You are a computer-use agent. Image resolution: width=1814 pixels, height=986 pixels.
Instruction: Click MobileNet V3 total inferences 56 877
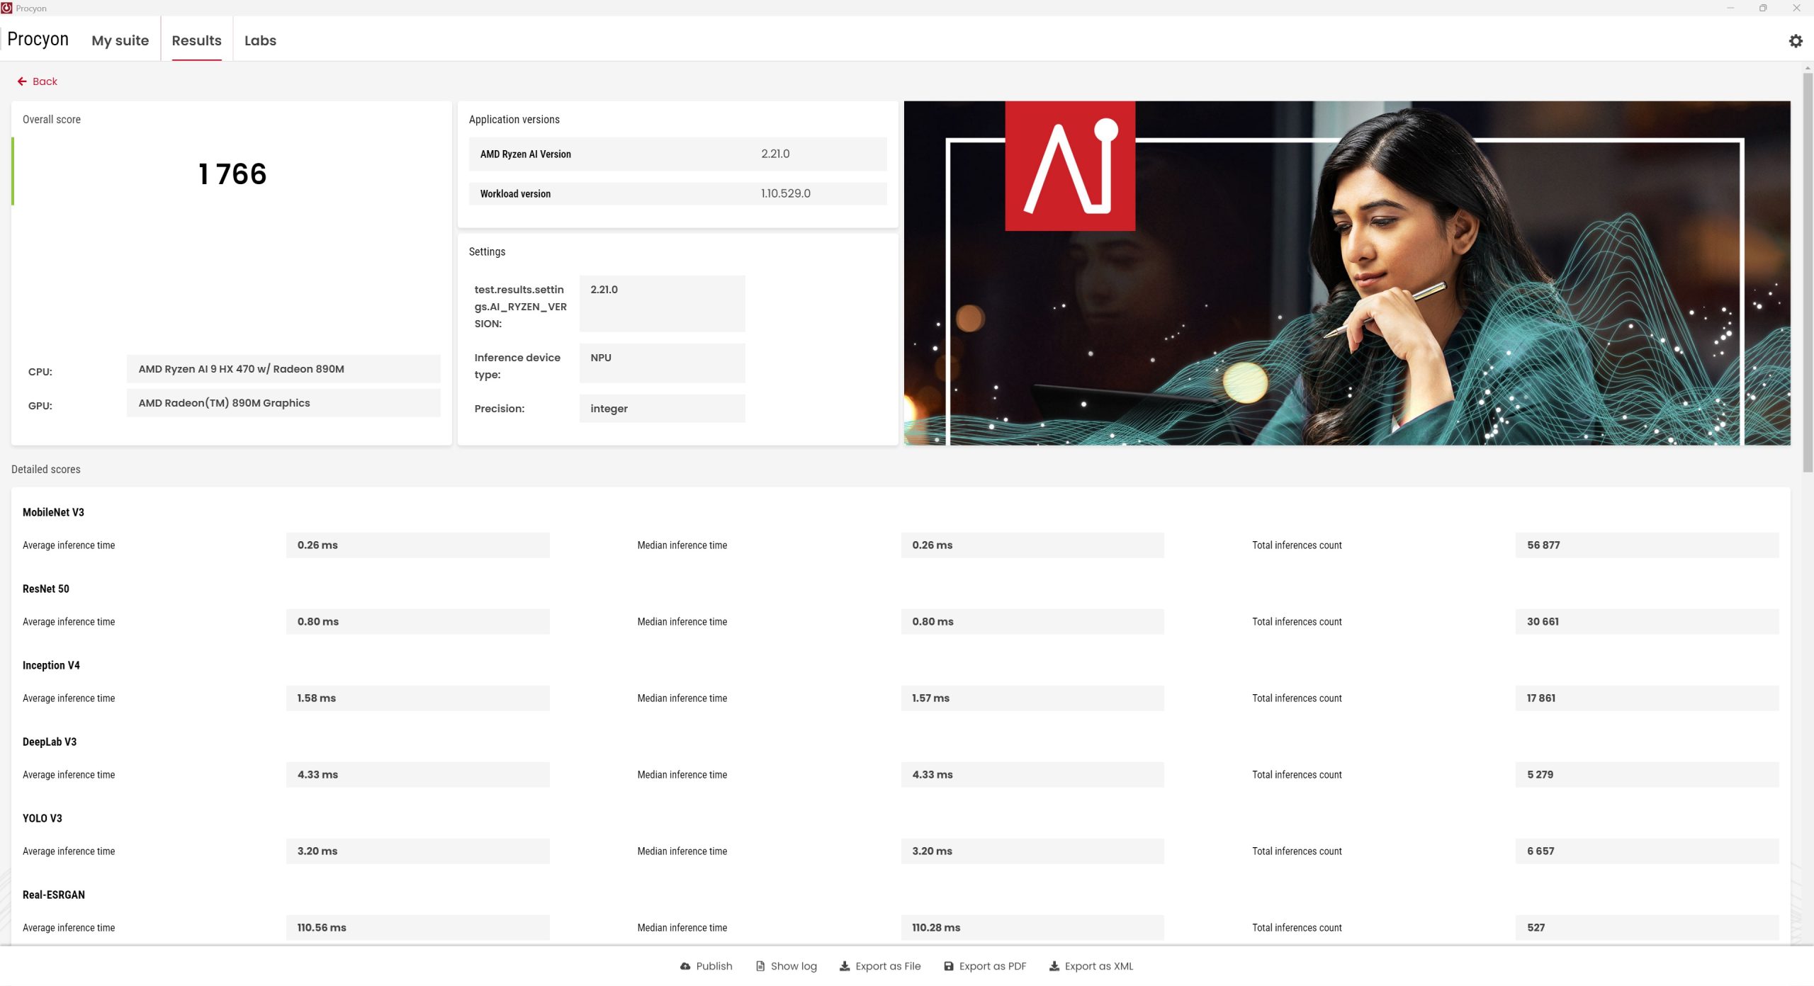coord(1647,545)
